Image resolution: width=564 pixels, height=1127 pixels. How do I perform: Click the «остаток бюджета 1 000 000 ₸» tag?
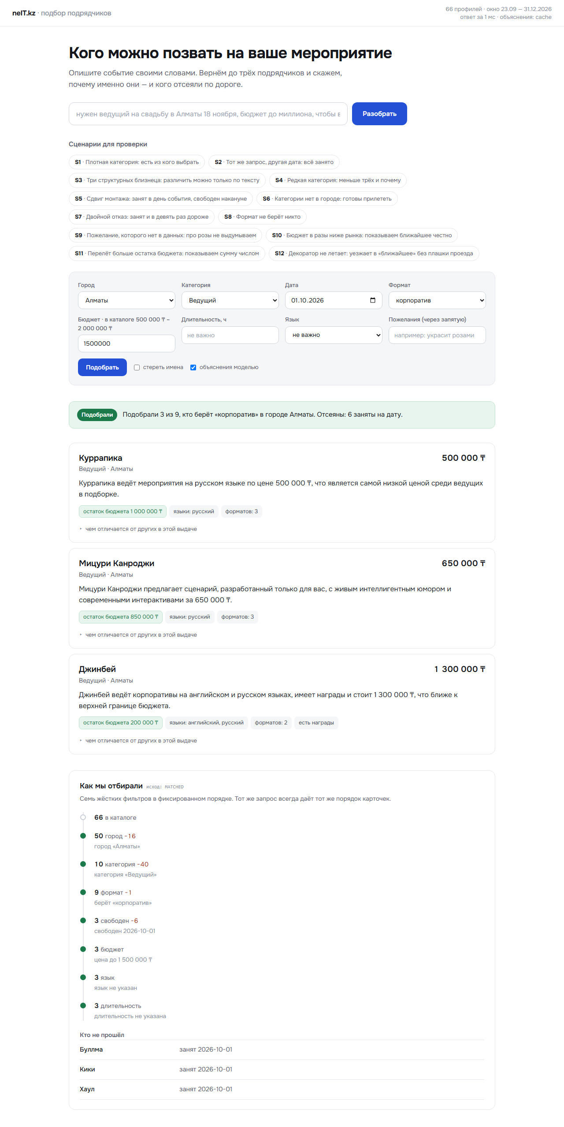122,511
